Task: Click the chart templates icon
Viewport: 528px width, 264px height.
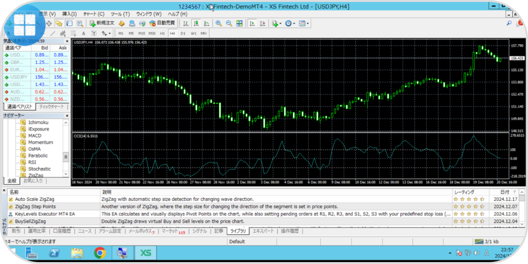Action: pos(302,23)
